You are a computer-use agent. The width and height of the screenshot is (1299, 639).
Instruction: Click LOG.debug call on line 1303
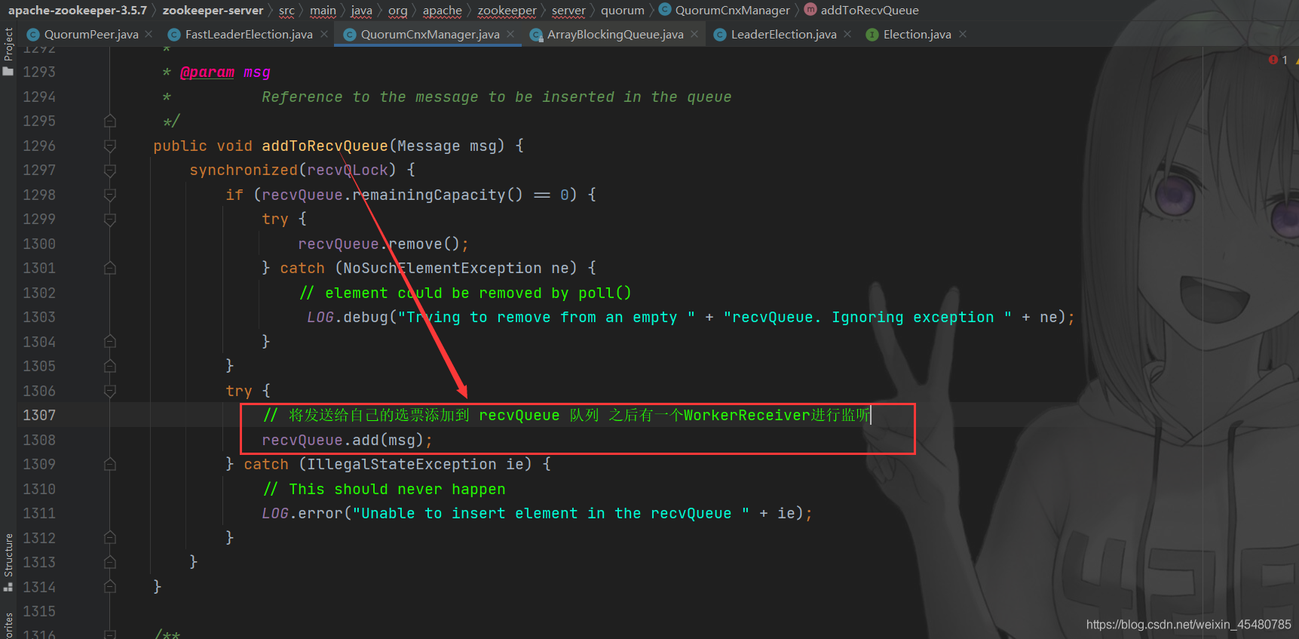point(348,317)
